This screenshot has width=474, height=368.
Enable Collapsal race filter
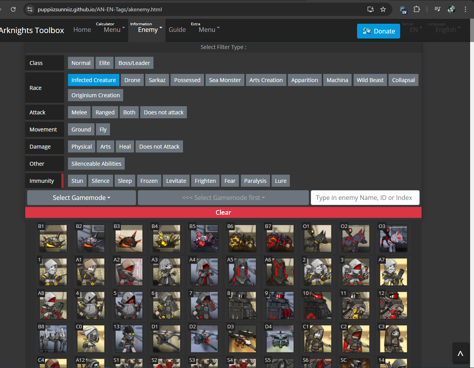click(403, 80)
